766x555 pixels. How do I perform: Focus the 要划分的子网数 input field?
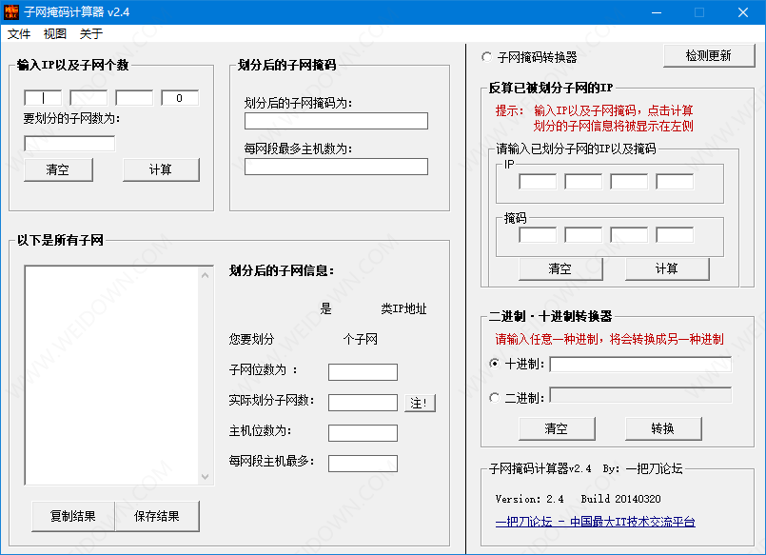pyautogui.click(x=69, y=144)
